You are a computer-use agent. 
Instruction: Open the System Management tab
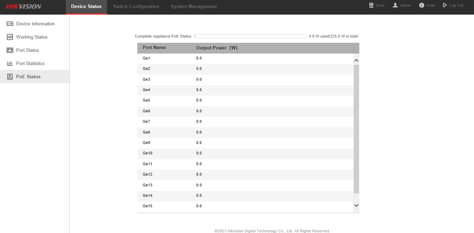194,7
